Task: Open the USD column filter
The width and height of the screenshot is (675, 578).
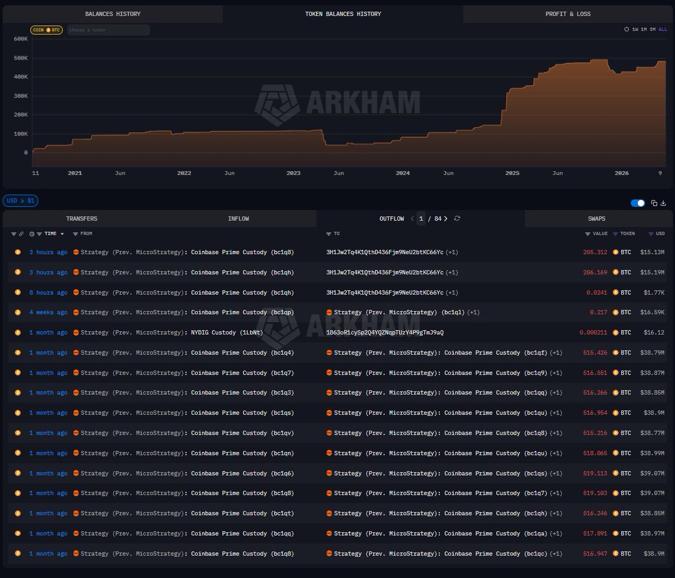Action: coord(651,234)
